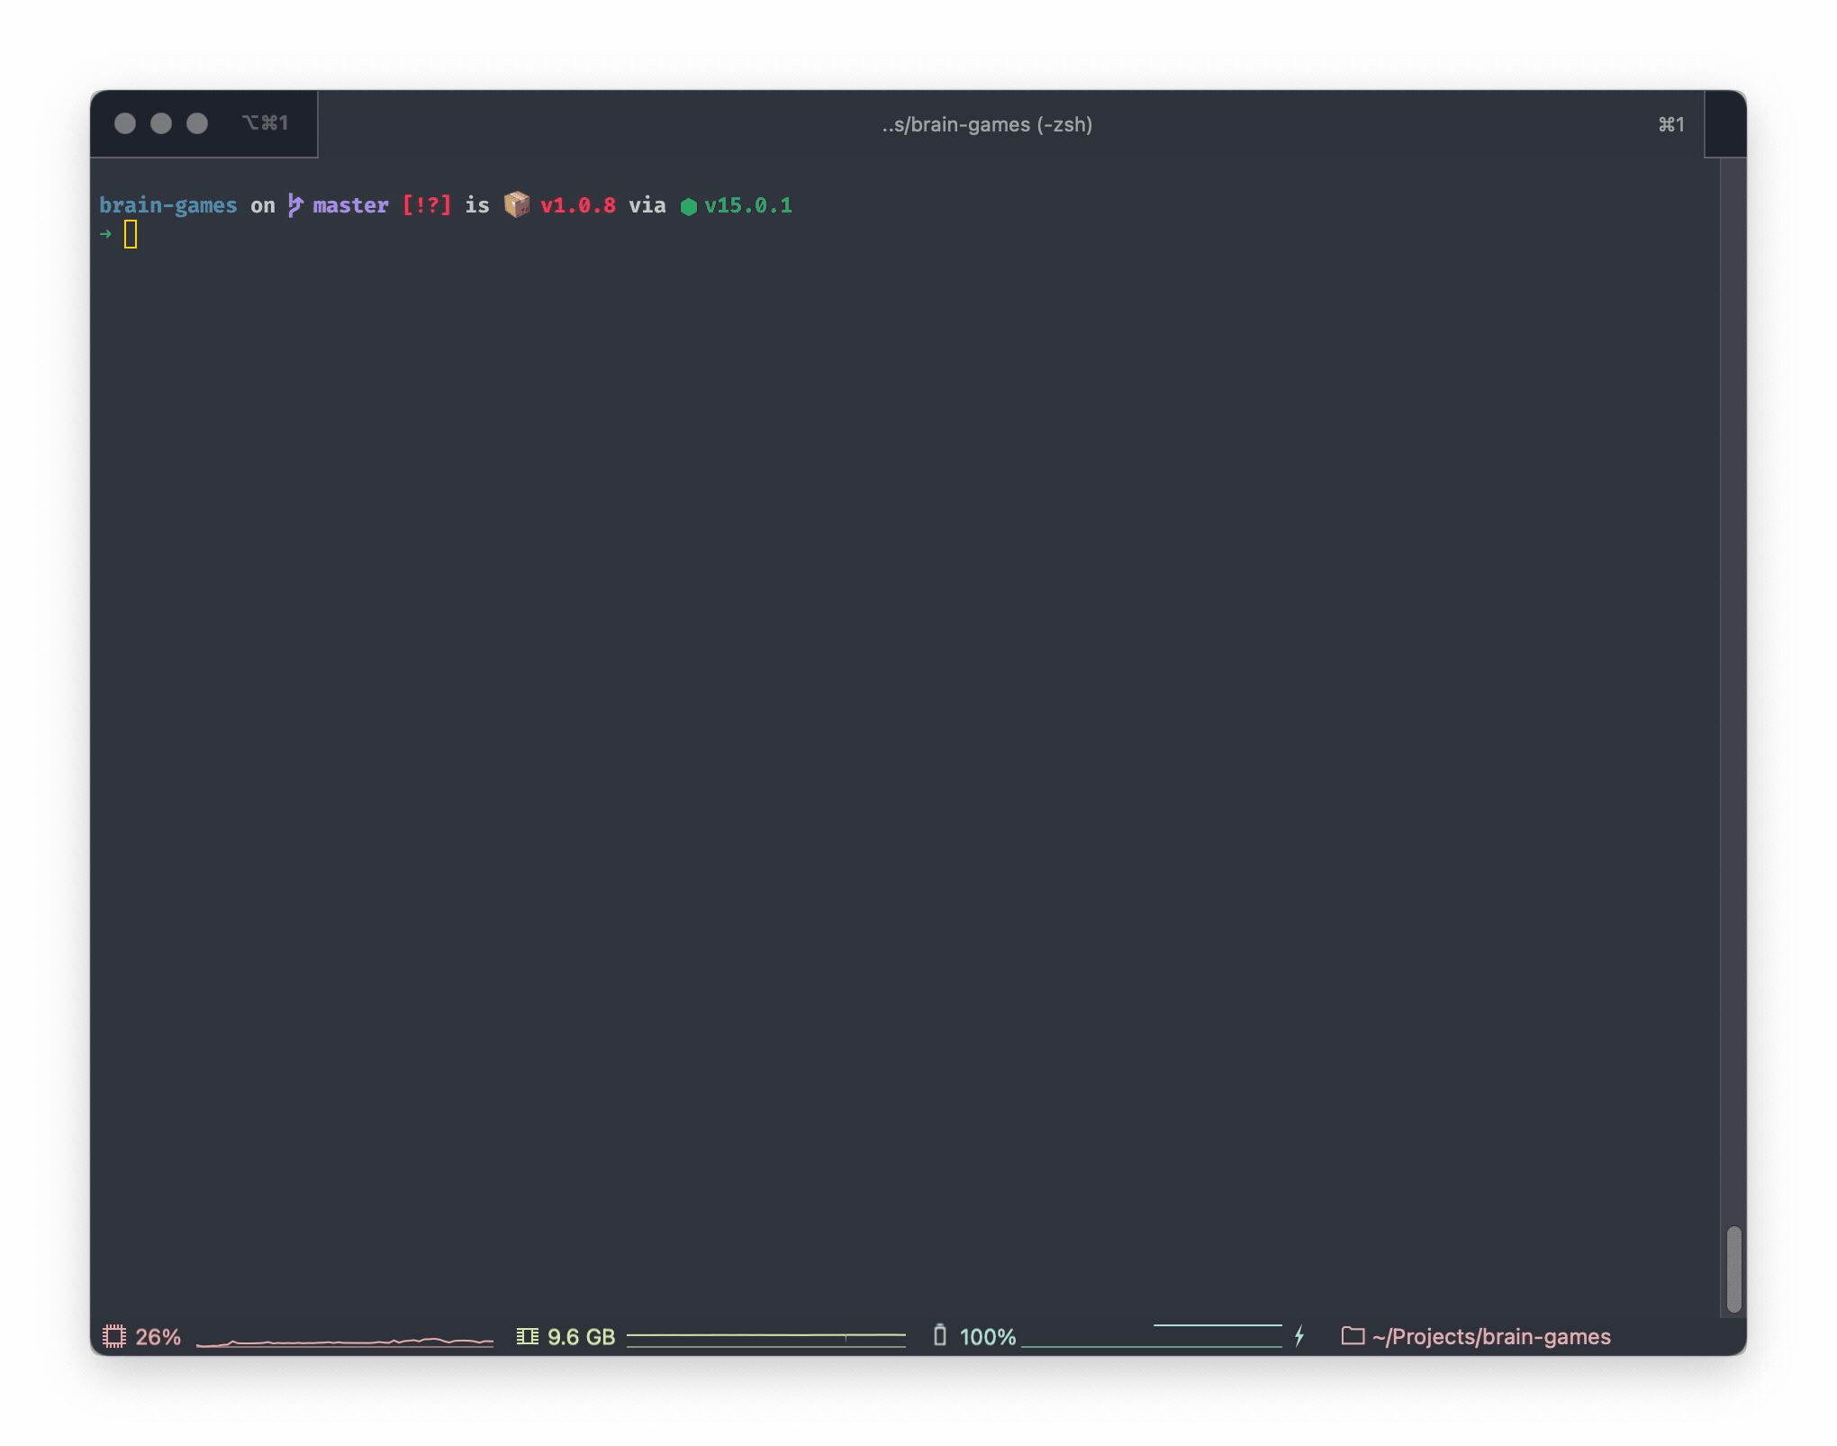This screenshot has width=1837, height=1446.
Task: Click the battery icon next to 100%
Action: pos(940,1335)
